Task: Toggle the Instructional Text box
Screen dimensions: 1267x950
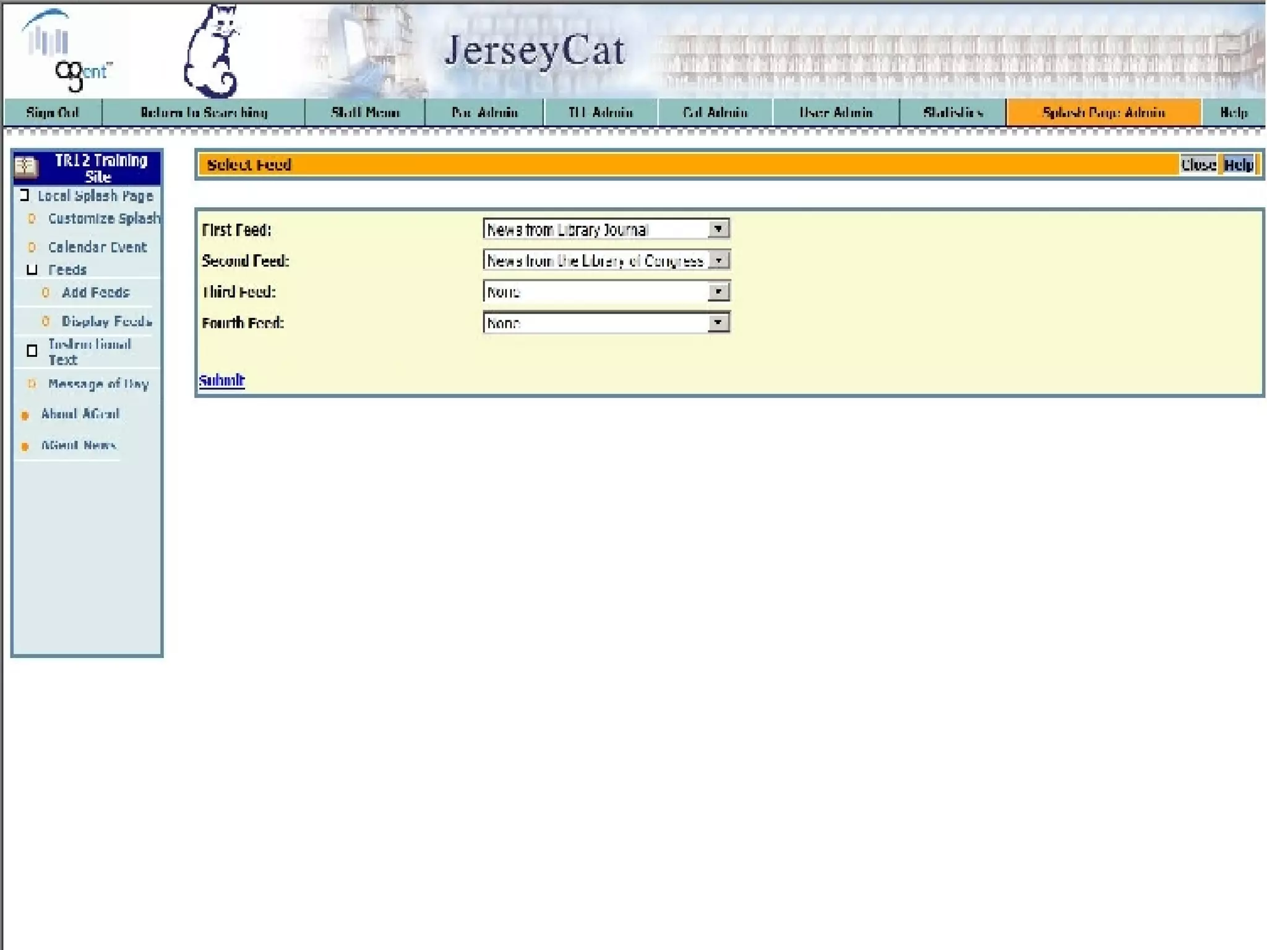Action: pyautogui.click(x=32, y=351)
